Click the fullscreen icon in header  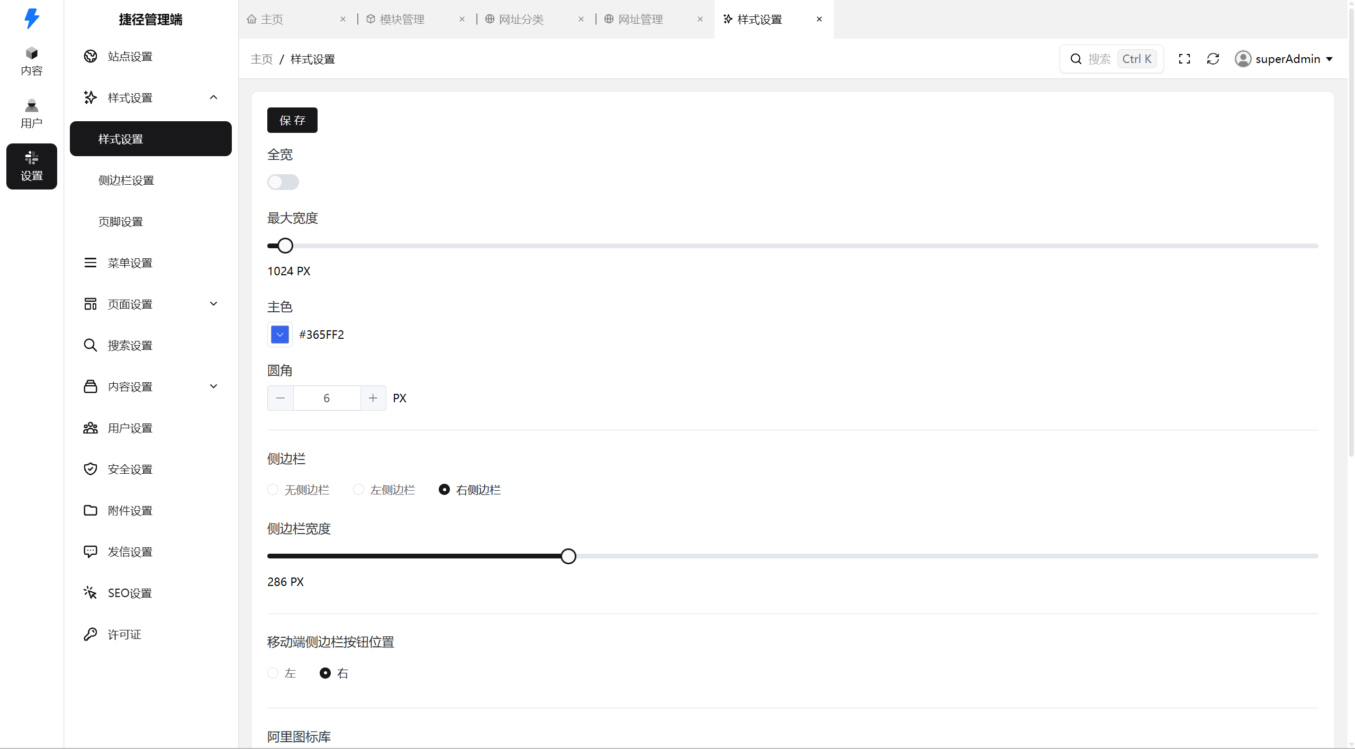tap(1185, 59)
